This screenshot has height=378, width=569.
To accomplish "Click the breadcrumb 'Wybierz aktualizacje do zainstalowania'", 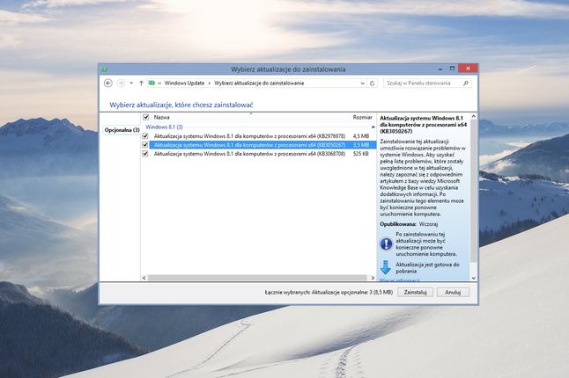I will [259, 83].
